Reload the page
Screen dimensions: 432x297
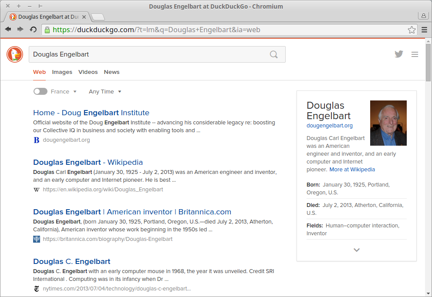(33, 30)
